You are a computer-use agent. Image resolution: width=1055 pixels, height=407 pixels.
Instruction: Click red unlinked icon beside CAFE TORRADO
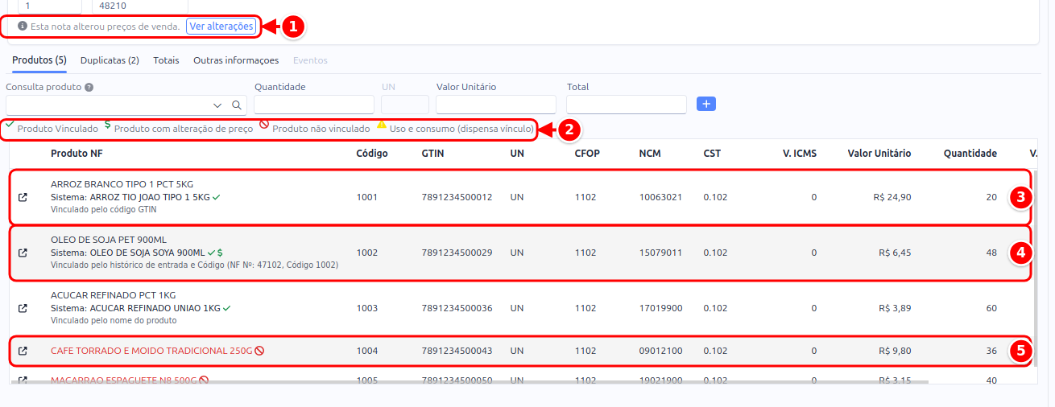pos(259,351)
